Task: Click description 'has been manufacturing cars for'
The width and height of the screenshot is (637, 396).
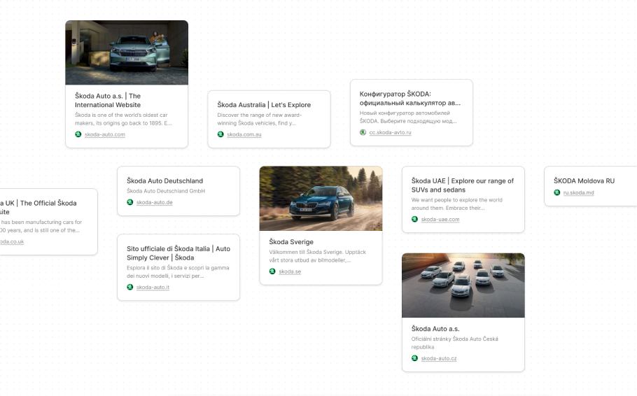Action: [41, 226]
